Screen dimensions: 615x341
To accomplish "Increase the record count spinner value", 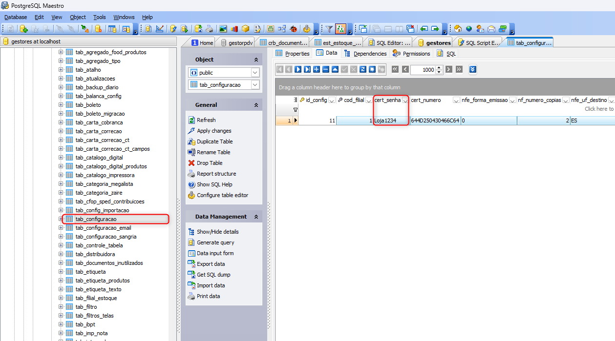I will tap(439, 67).
